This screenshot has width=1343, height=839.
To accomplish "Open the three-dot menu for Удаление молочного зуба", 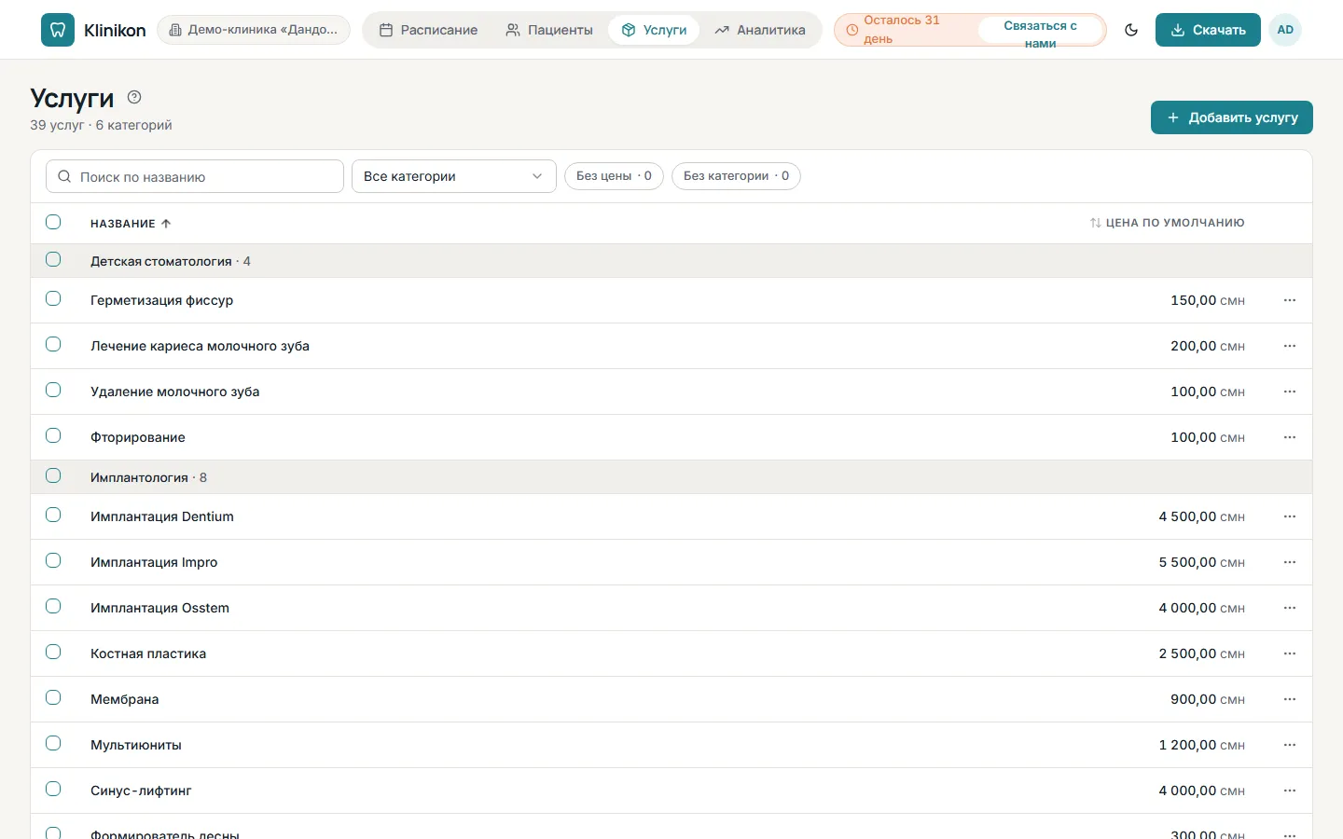I will click(x=1290, y=392).
